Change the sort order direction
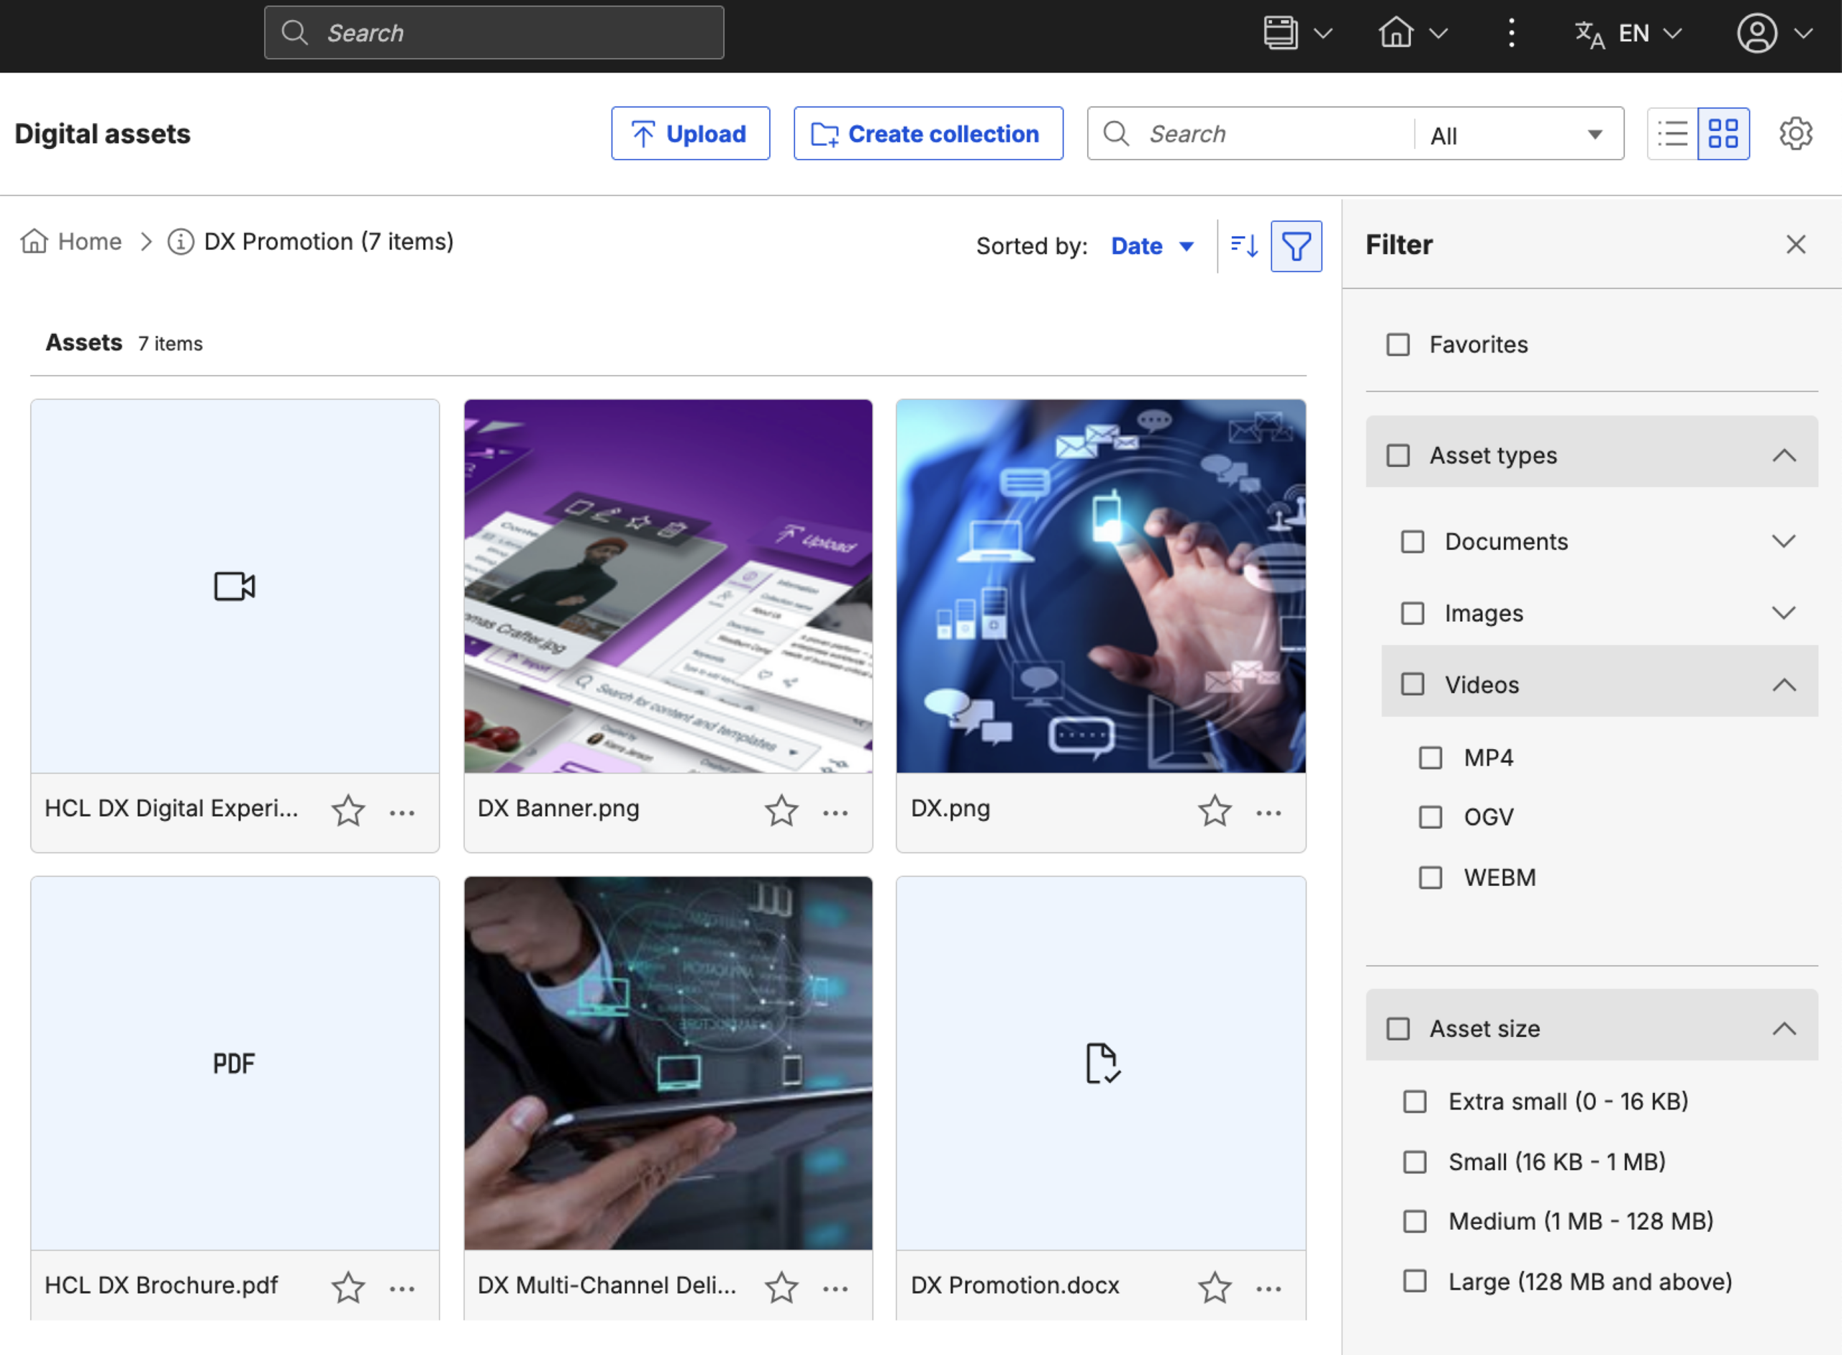The image size is (1842, 1355). coord(1243,245)
